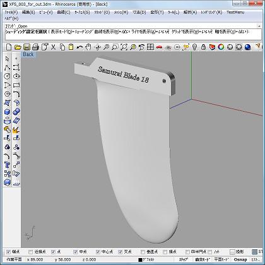
Task: Open the TestMenu menu
Action: [235, 13]
